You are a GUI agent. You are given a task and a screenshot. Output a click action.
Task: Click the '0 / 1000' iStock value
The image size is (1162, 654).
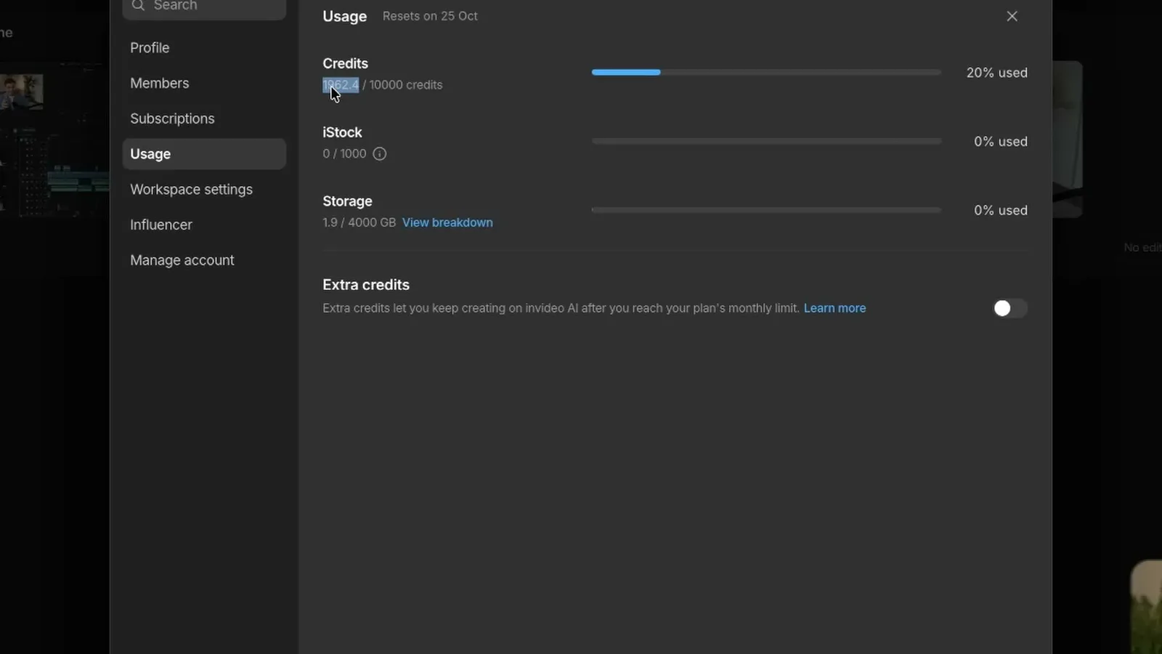pyautogui.click(x=344, y=154)
